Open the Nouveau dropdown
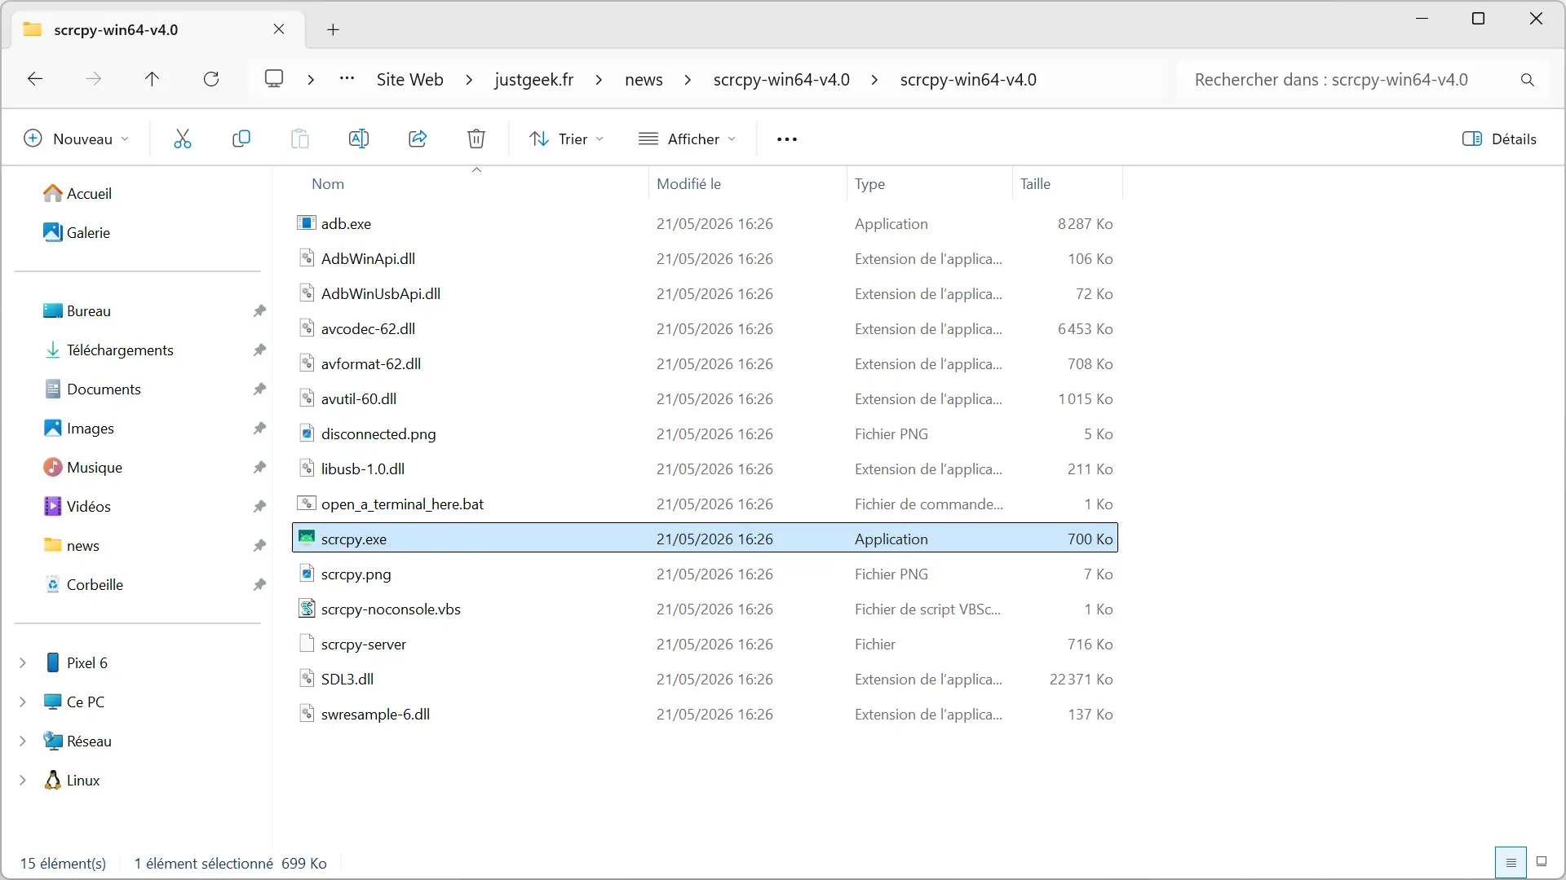 (x=77, y=139)
